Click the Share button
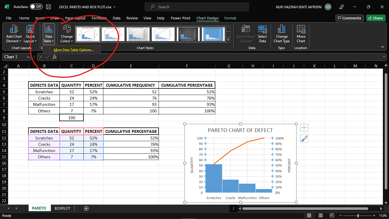This screenshot has width=389, height=219. click(376, 18)
